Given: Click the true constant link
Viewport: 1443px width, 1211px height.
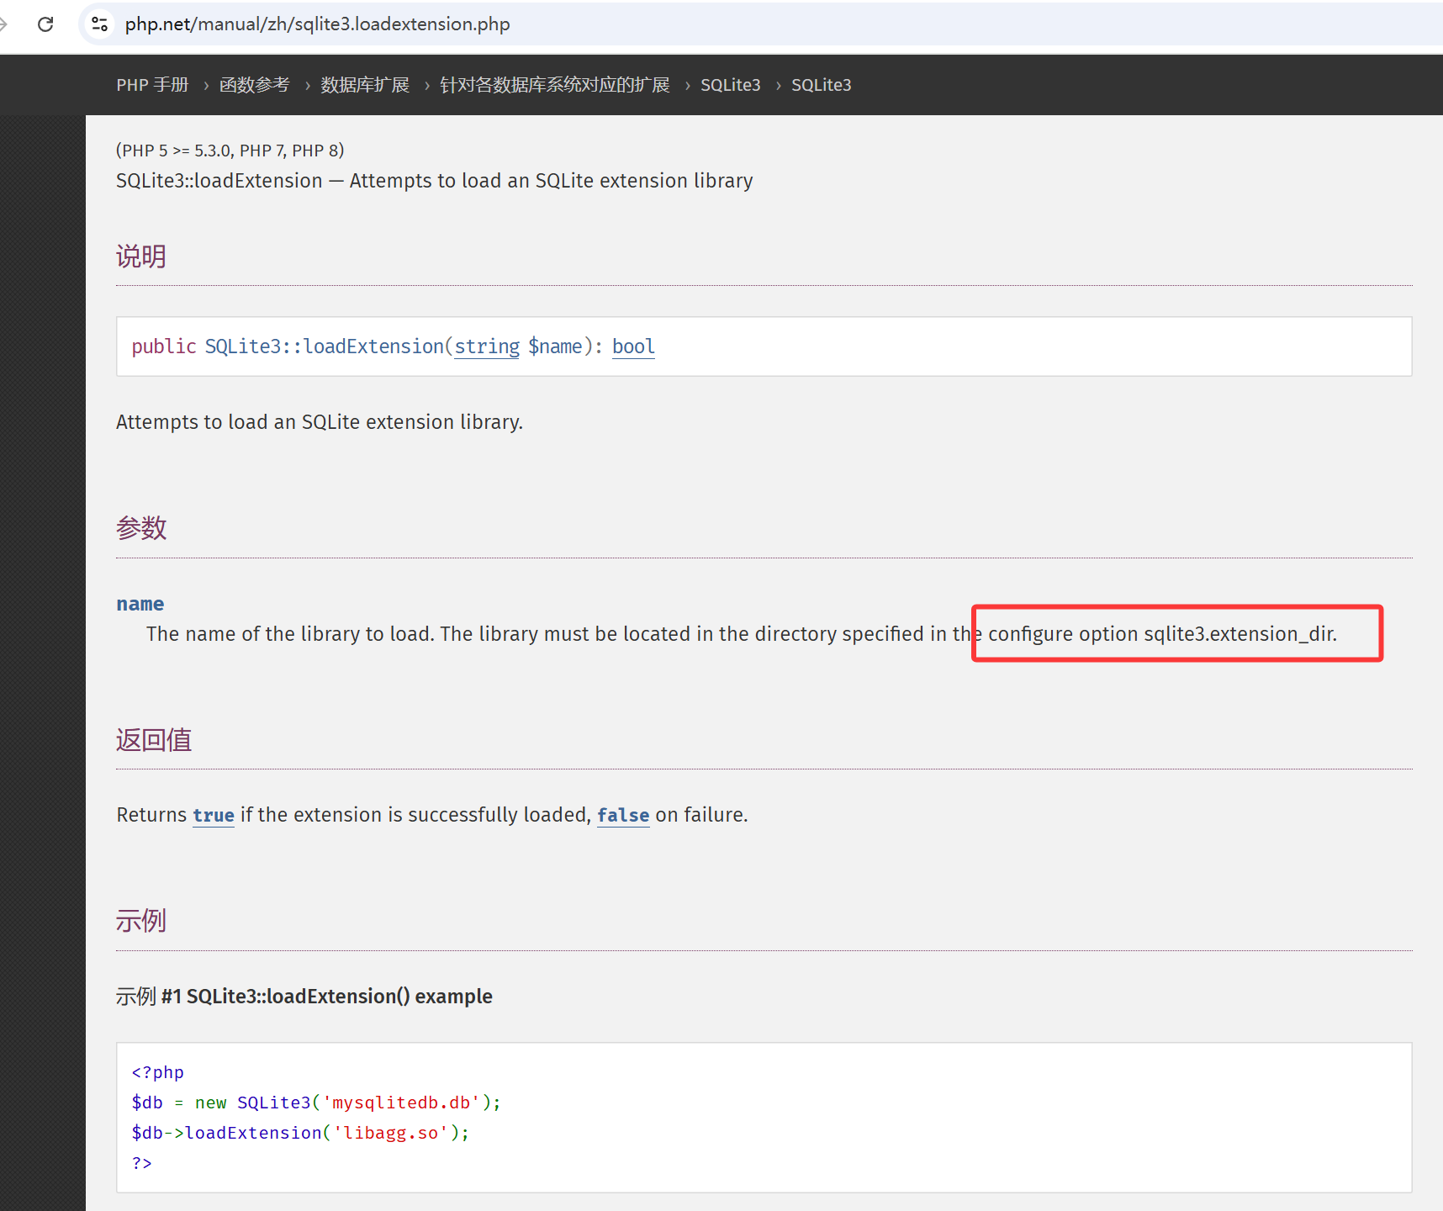Looking at the screenshot, I should click(213, 815).
